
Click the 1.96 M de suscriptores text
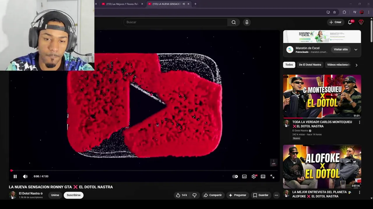pos(31,197)
